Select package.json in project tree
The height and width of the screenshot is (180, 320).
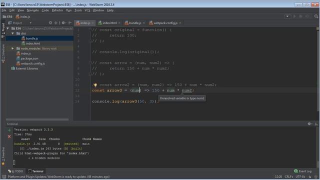pyautogui.click(x=27, y=58)
